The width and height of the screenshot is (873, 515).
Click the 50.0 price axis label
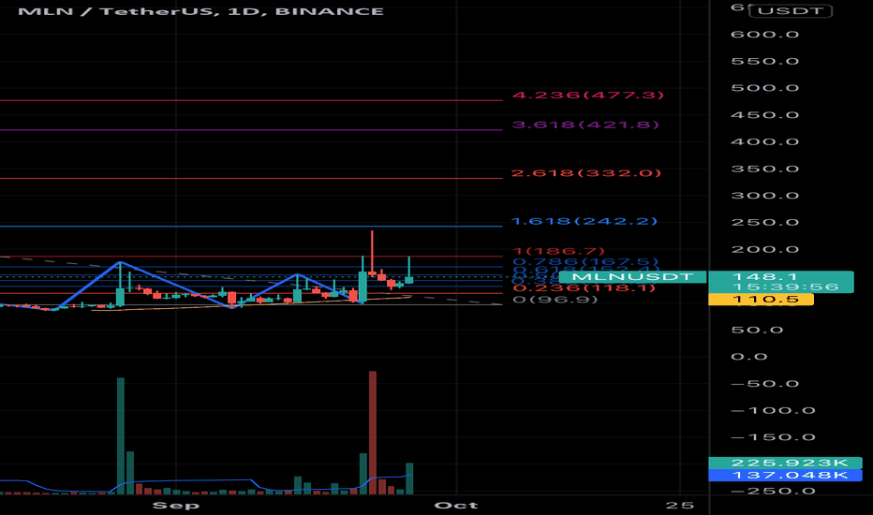tap(757, 331)
